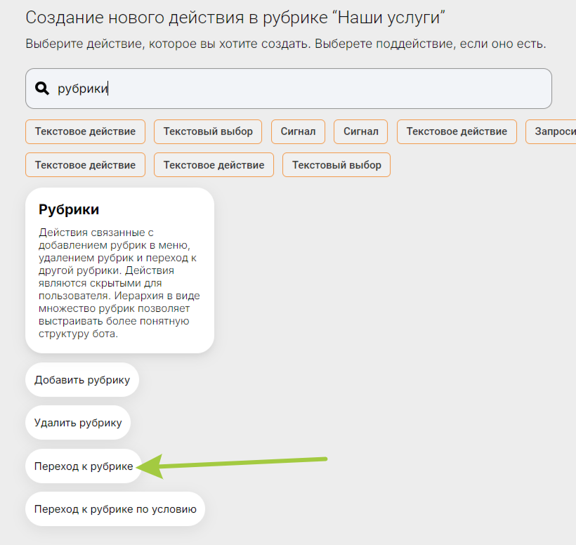Select 'Текстовый выбор' chip in second row

(x=336, y=165)
